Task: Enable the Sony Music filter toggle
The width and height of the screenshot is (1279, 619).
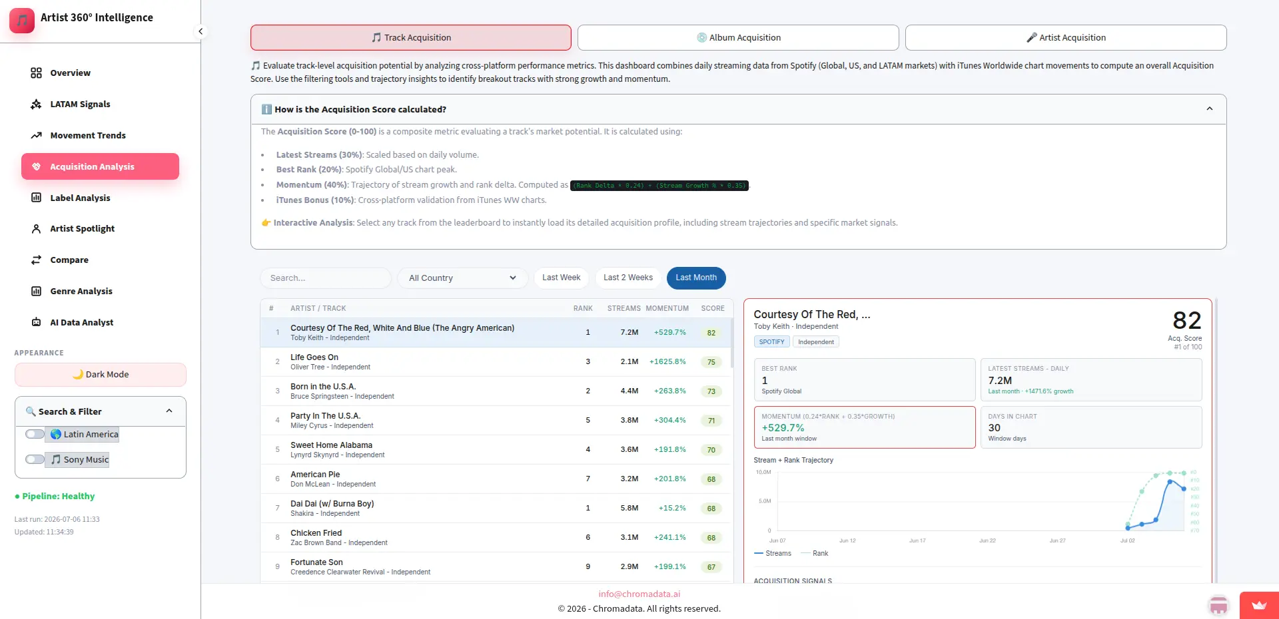Action: 35,459
